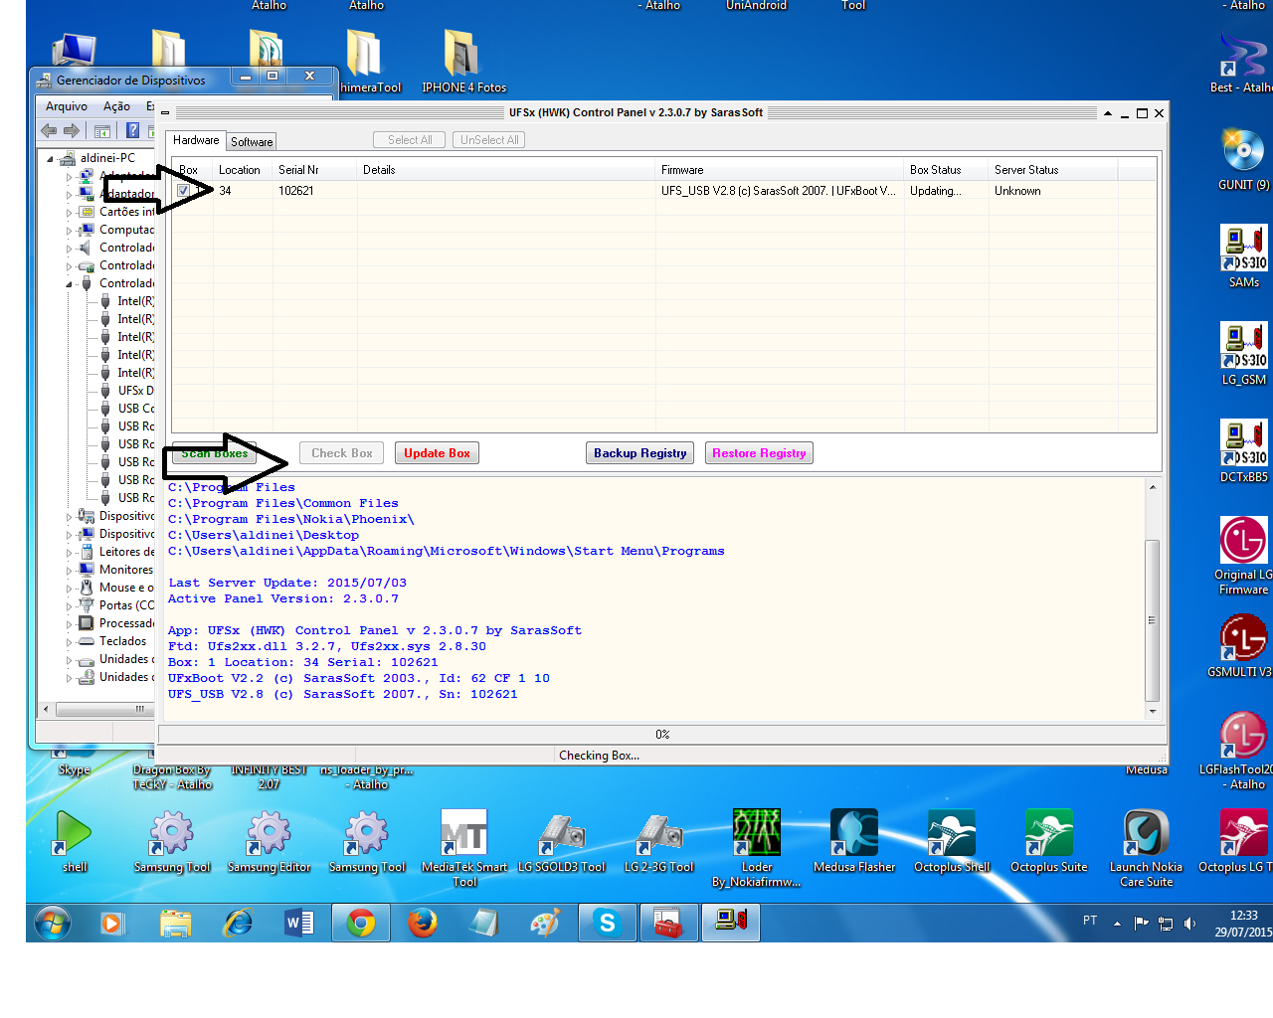Select the UFSx device tree item
The image size is (1273, 1018).
135,391
